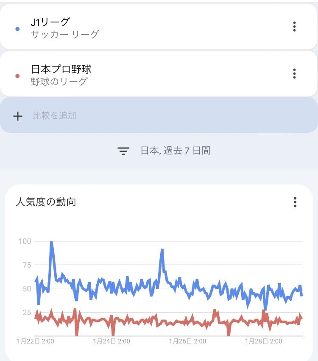Click the second blue peak near 1月25日
The height and width of the screenshot is (361, 318).
[162, 250]
